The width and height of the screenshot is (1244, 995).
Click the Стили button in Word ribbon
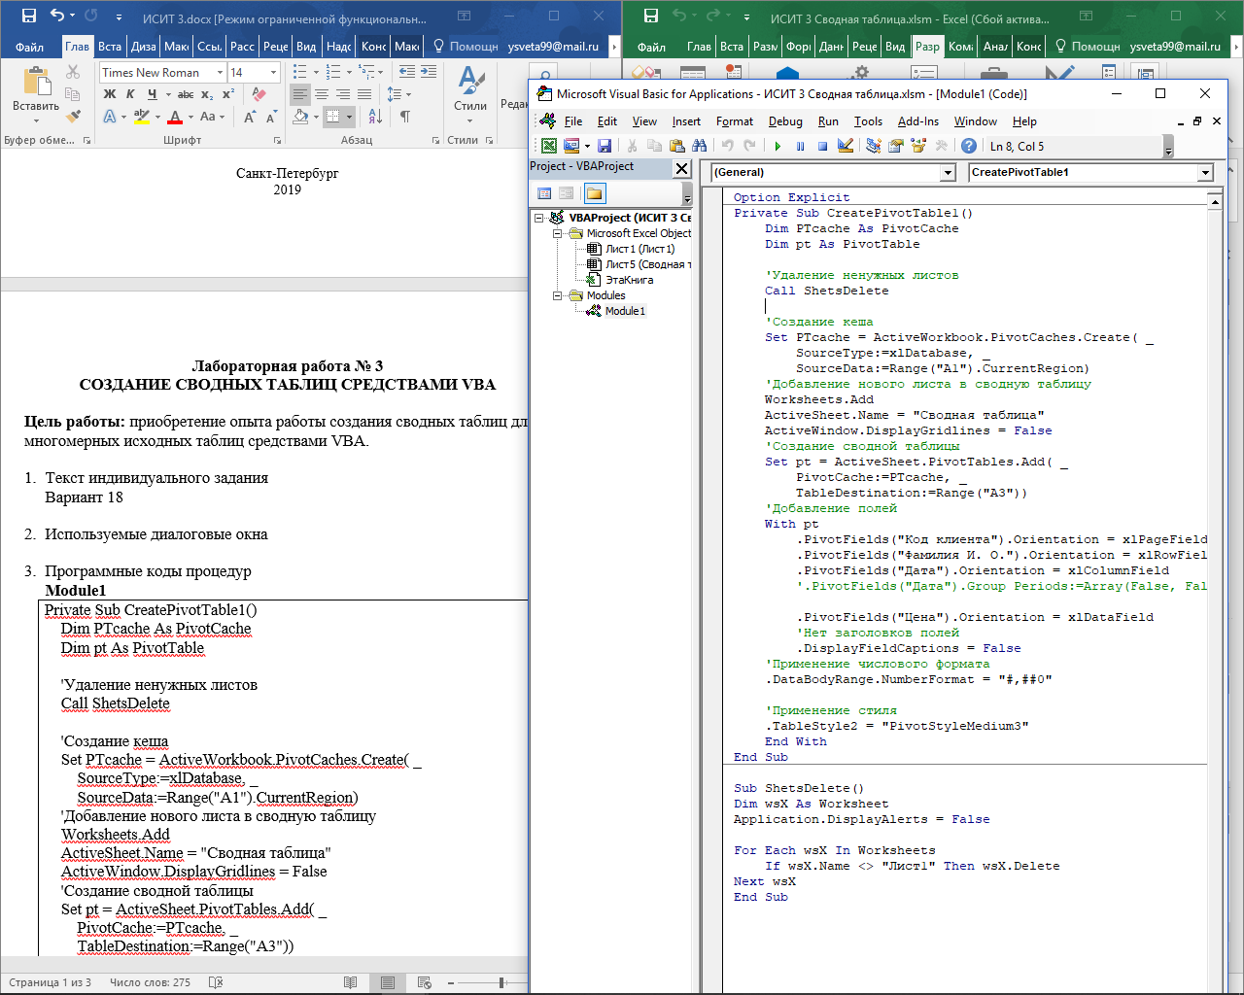click(470, 92)
